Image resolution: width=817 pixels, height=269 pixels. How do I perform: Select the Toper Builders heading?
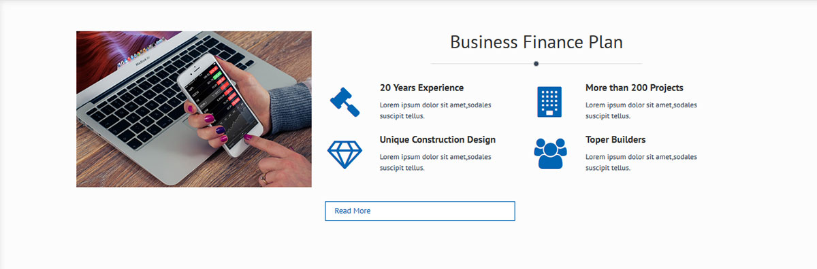[615, 139]
